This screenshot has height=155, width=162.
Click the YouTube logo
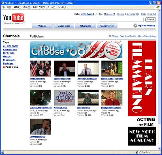point(14,19)
